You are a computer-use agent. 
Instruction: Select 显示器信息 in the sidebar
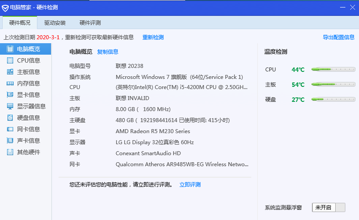click(x=26, y=106)
